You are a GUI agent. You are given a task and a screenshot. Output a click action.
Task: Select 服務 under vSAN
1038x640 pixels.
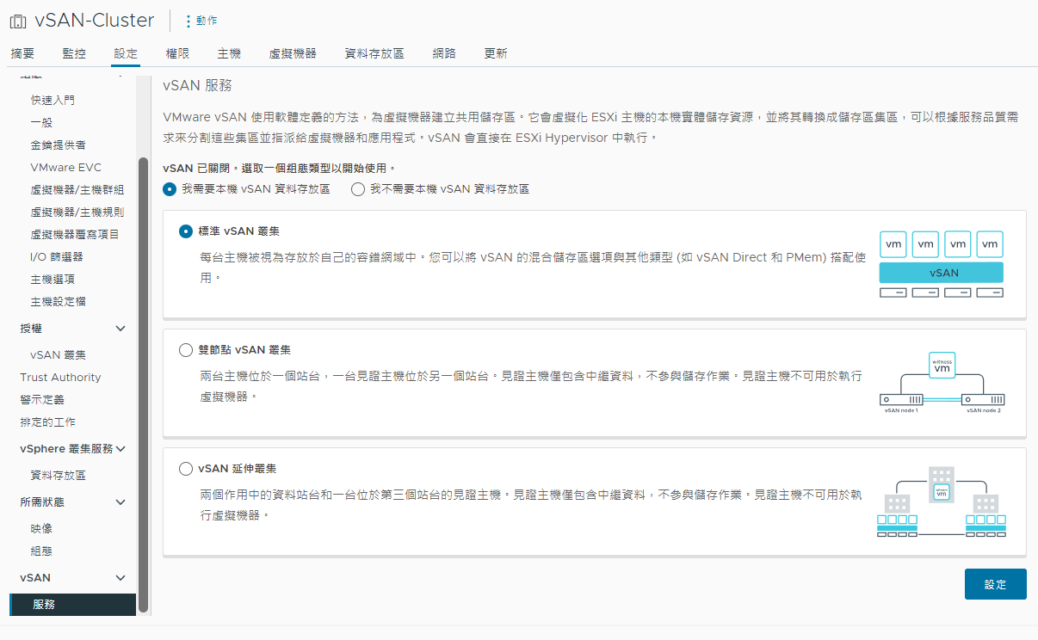[72, 605]
